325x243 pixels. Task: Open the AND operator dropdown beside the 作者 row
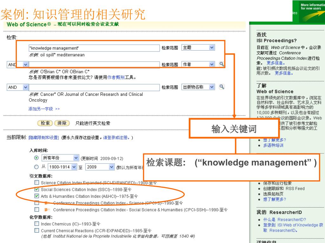pos(18,65)
